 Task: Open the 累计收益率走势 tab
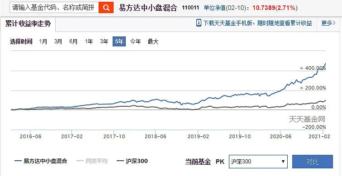pyautogui.click(x=28, y=24)
